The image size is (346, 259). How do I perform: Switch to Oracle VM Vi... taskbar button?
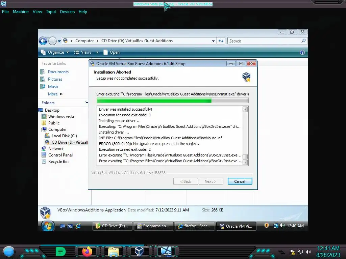[x=236, y=226]
